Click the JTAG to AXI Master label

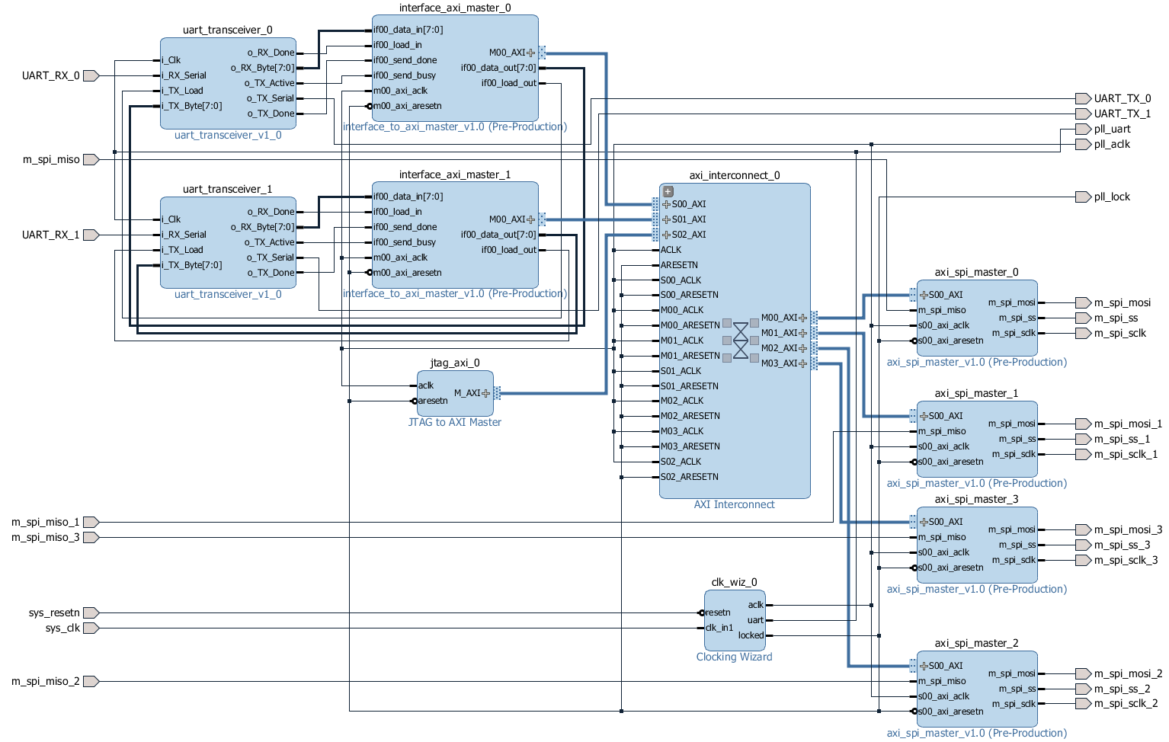point(455,422)
